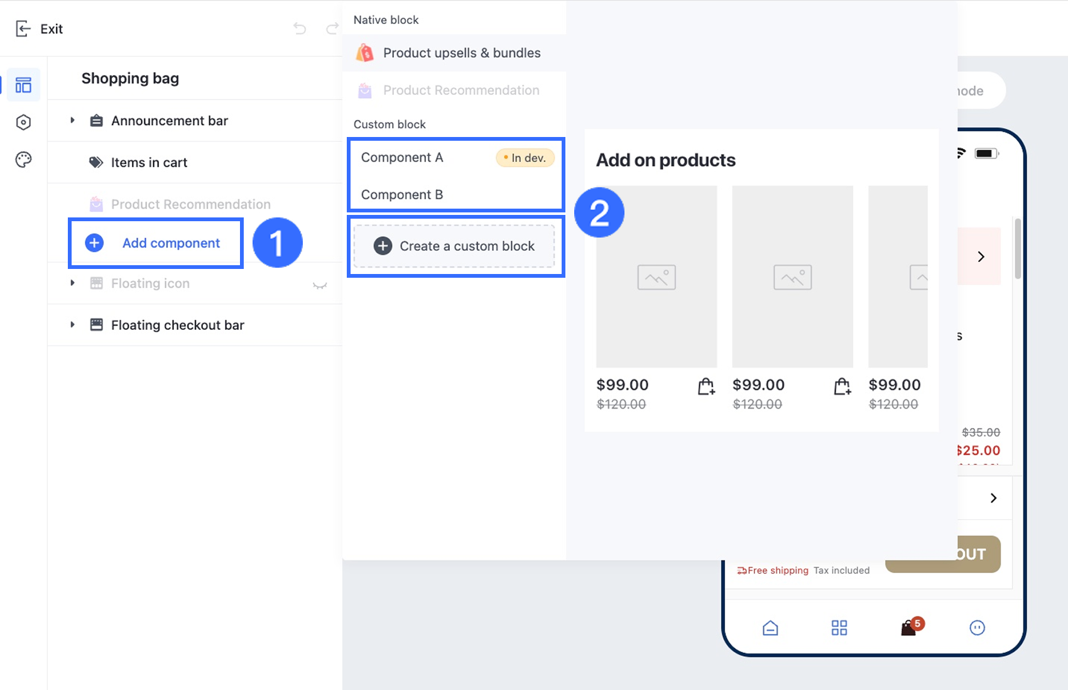This screenshot has width=1068, height=690.
Task: Tap the home icon in phone preview
Action: [770, 628]
